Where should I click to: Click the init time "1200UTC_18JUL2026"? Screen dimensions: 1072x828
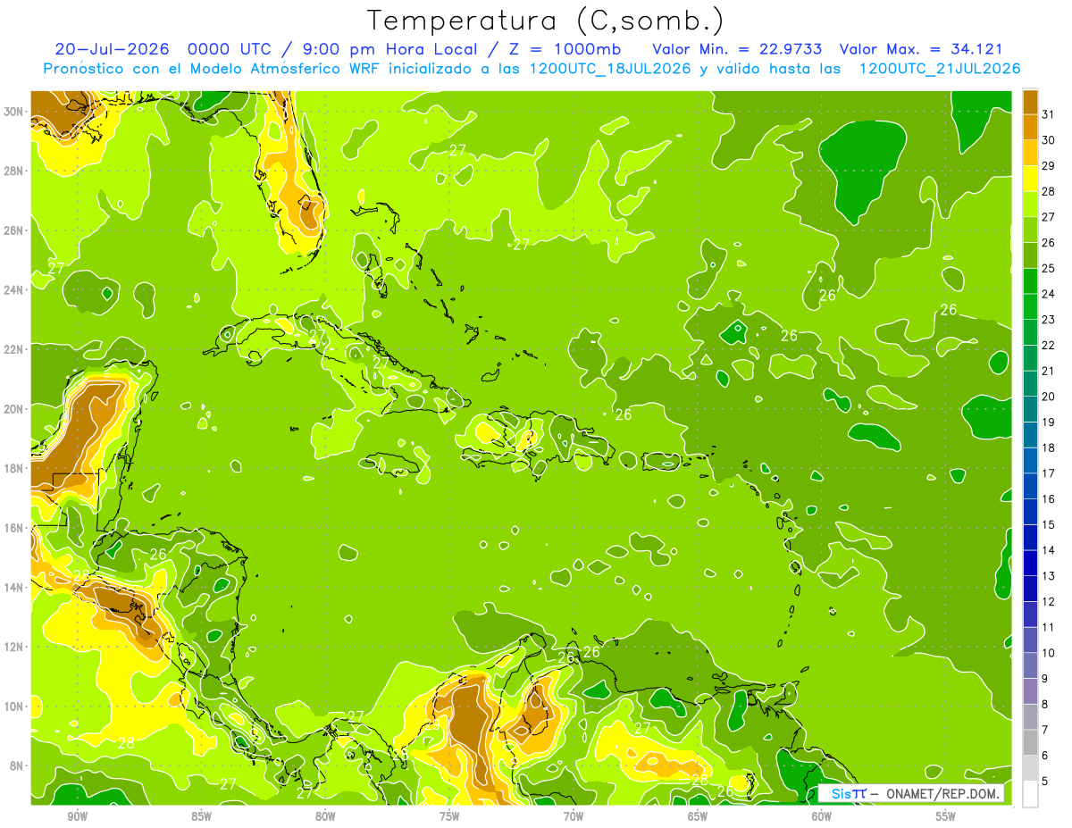point(610,69)
